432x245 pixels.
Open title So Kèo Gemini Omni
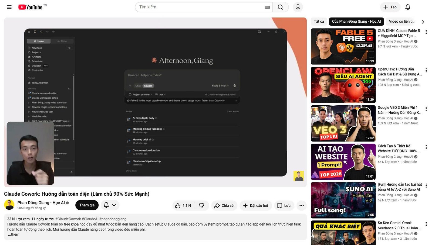[399, 225]
